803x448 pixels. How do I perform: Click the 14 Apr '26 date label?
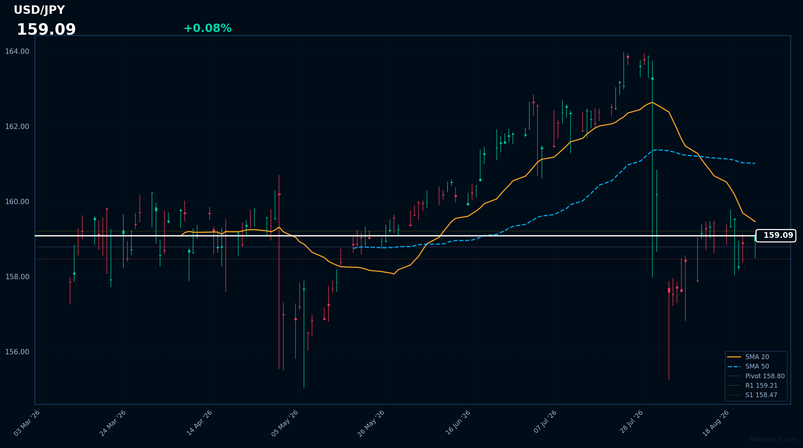click(199, 423)
